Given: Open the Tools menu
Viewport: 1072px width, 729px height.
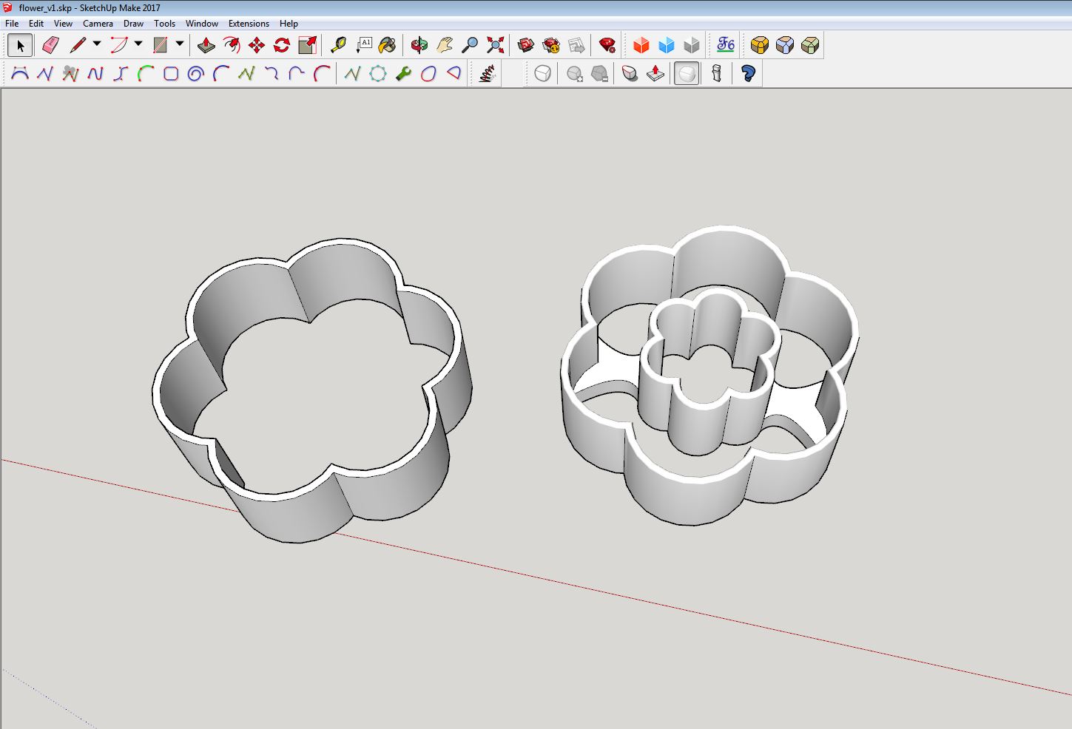Looking at the screenshot, I should click(164, 24).
